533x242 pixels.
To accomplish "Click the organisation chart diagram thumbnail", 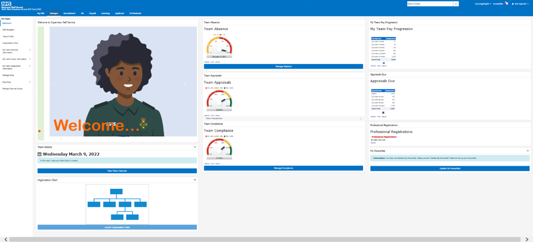I will coord(117,204).
